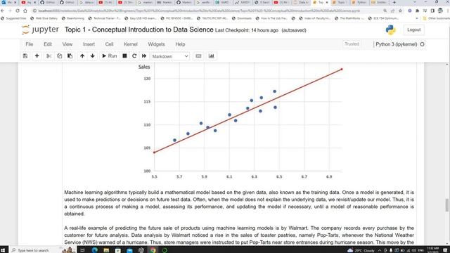Open the command palette keyboard icon
450x253 pixels.
coord(198,56)
